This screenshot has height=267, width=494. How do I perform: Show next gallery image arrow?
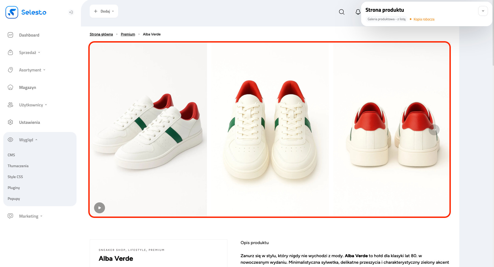click(434, 130)
